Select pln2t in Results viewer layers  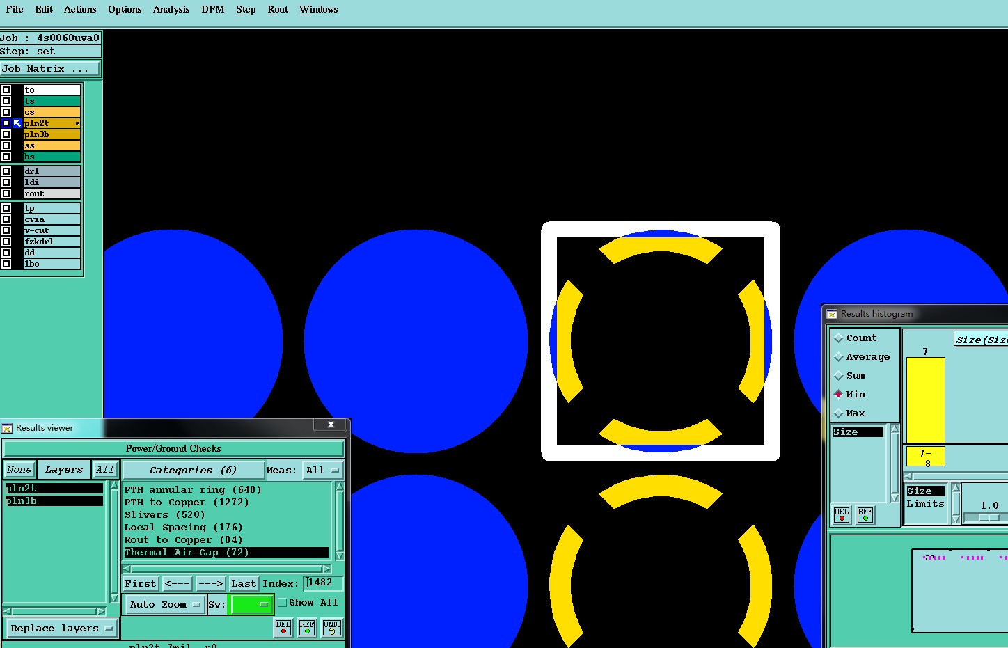tap(54, 489)
